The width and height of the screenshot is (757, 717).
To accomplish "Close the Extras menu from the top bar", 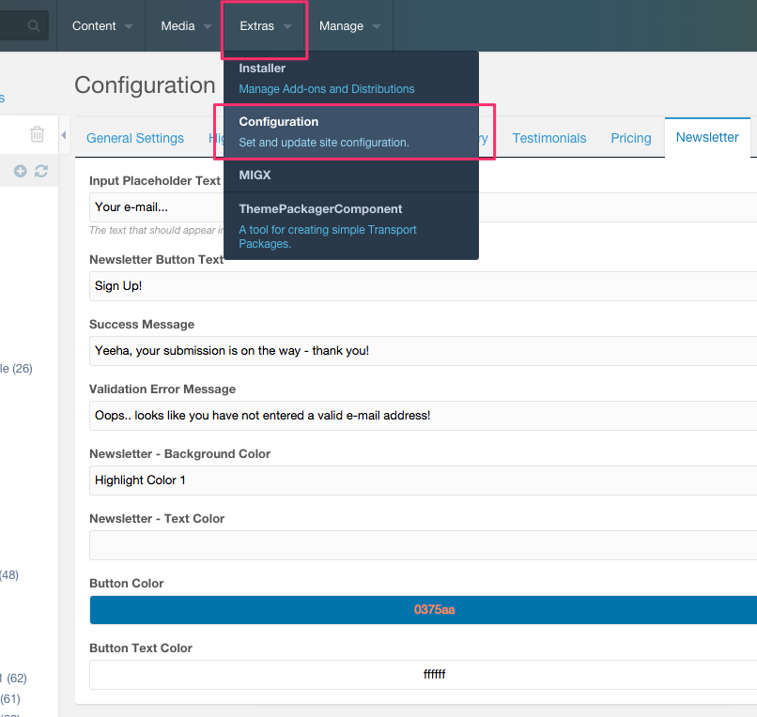I will click(x=265, y=26).
